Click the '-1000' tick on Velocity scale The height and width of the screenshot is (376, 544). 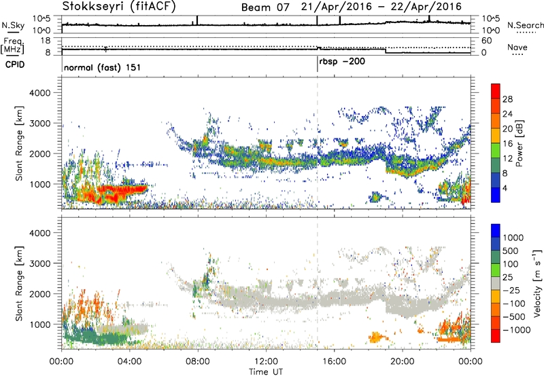516,330
